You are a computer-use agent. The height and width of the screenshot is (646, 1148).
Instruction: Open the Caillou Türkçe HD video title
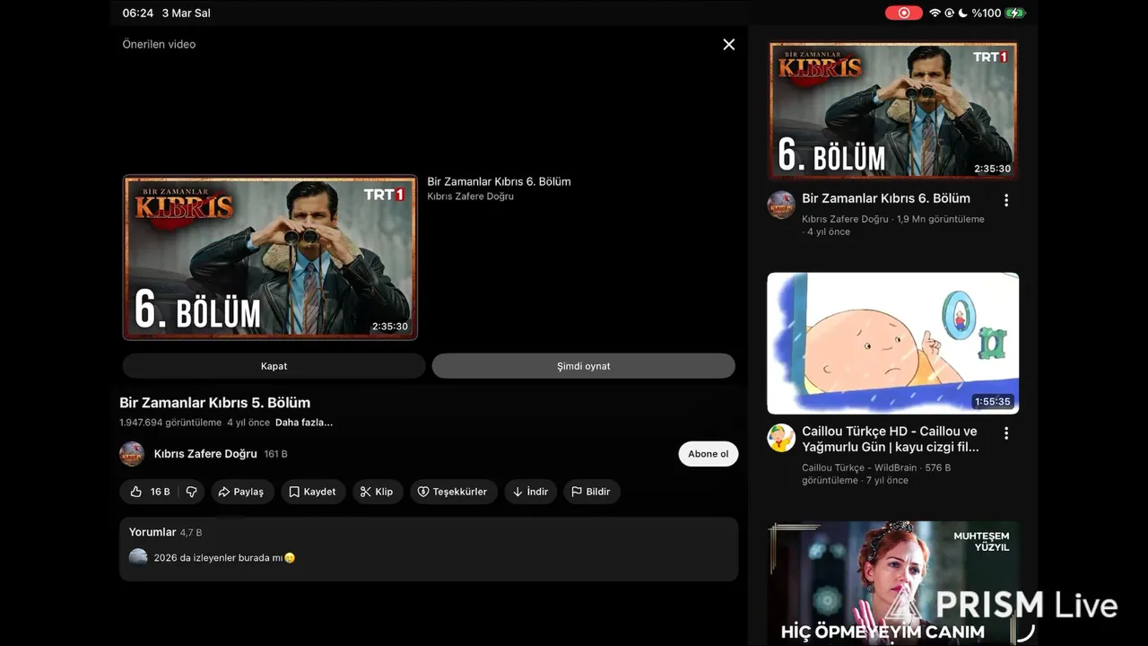(x=891, y=439)
